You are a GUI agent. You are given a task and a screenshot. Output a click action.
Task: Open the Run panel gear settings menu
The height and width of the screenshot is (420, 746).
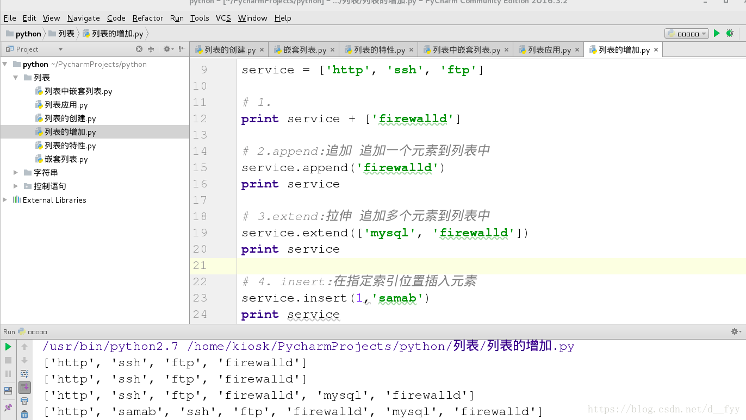[x=735, y=331]
